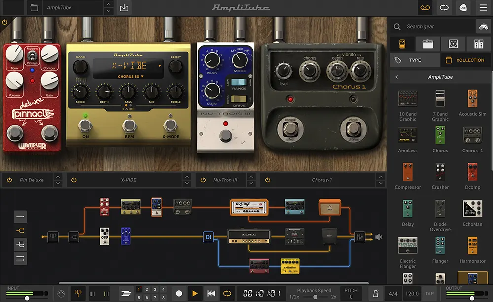Open the X-VIBE display dropdown arrow

point(160,66)
